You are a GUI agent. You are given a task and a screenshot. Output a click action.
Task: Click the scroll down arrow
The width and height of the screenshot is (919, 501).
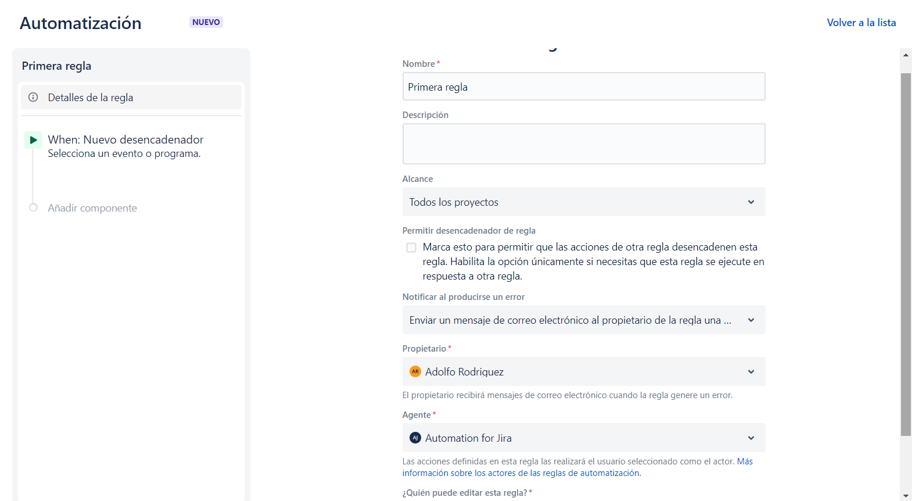(x=906, y=495)
